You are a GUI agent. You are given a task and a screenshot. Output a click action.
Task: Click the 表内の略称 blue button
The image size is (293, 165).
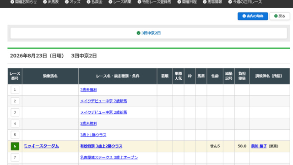253,16
